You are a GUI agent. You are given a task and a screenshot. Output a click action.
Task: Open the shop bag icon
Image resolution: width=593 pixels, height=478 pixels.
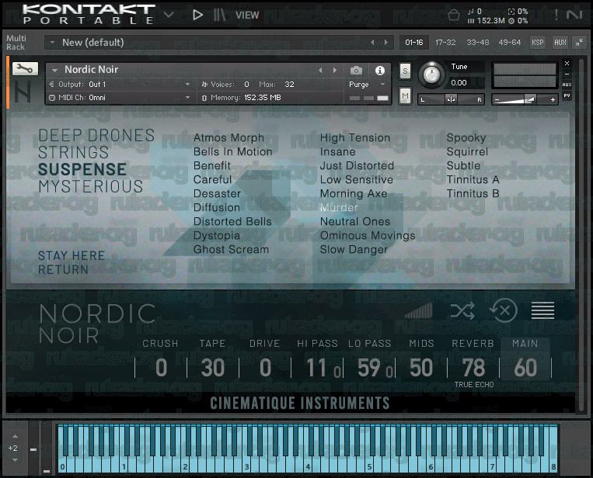coord(454,16)
